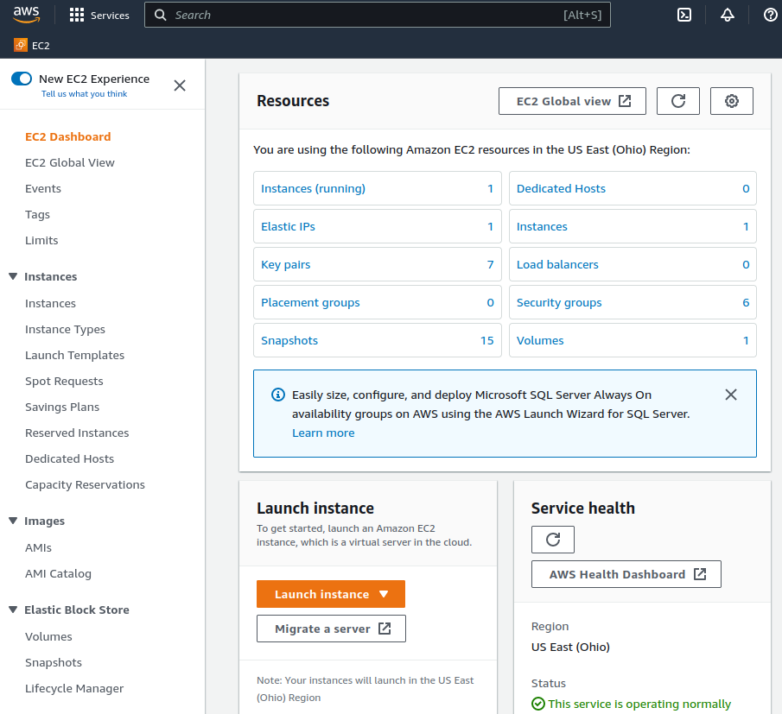
Task: Collapse the Elastic Block Store section
Action: coord(13,610)
